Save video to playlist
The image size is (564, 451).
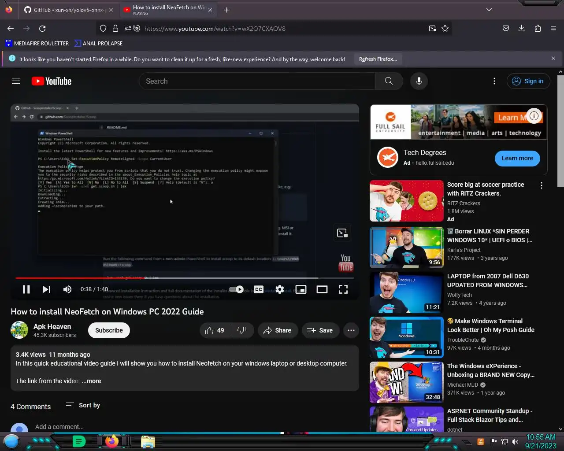click(320, 330)
